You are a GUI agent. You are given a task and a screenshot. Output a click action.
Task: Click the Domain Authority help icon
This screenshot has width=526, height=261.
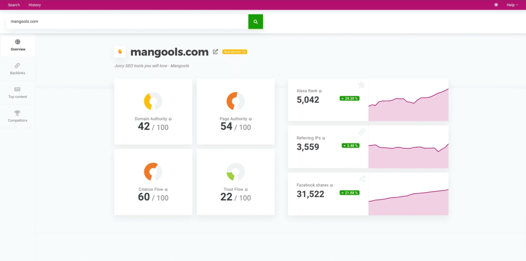(170, 119)
